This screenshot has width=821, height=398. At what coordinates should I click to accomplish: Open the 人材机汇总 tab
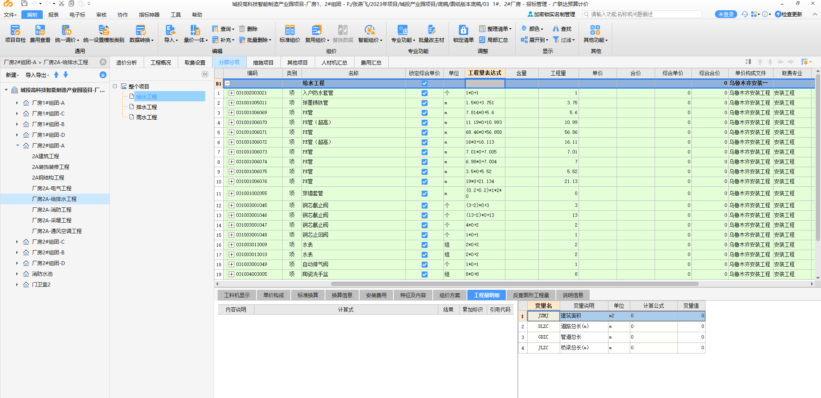[x=334, y=62]
